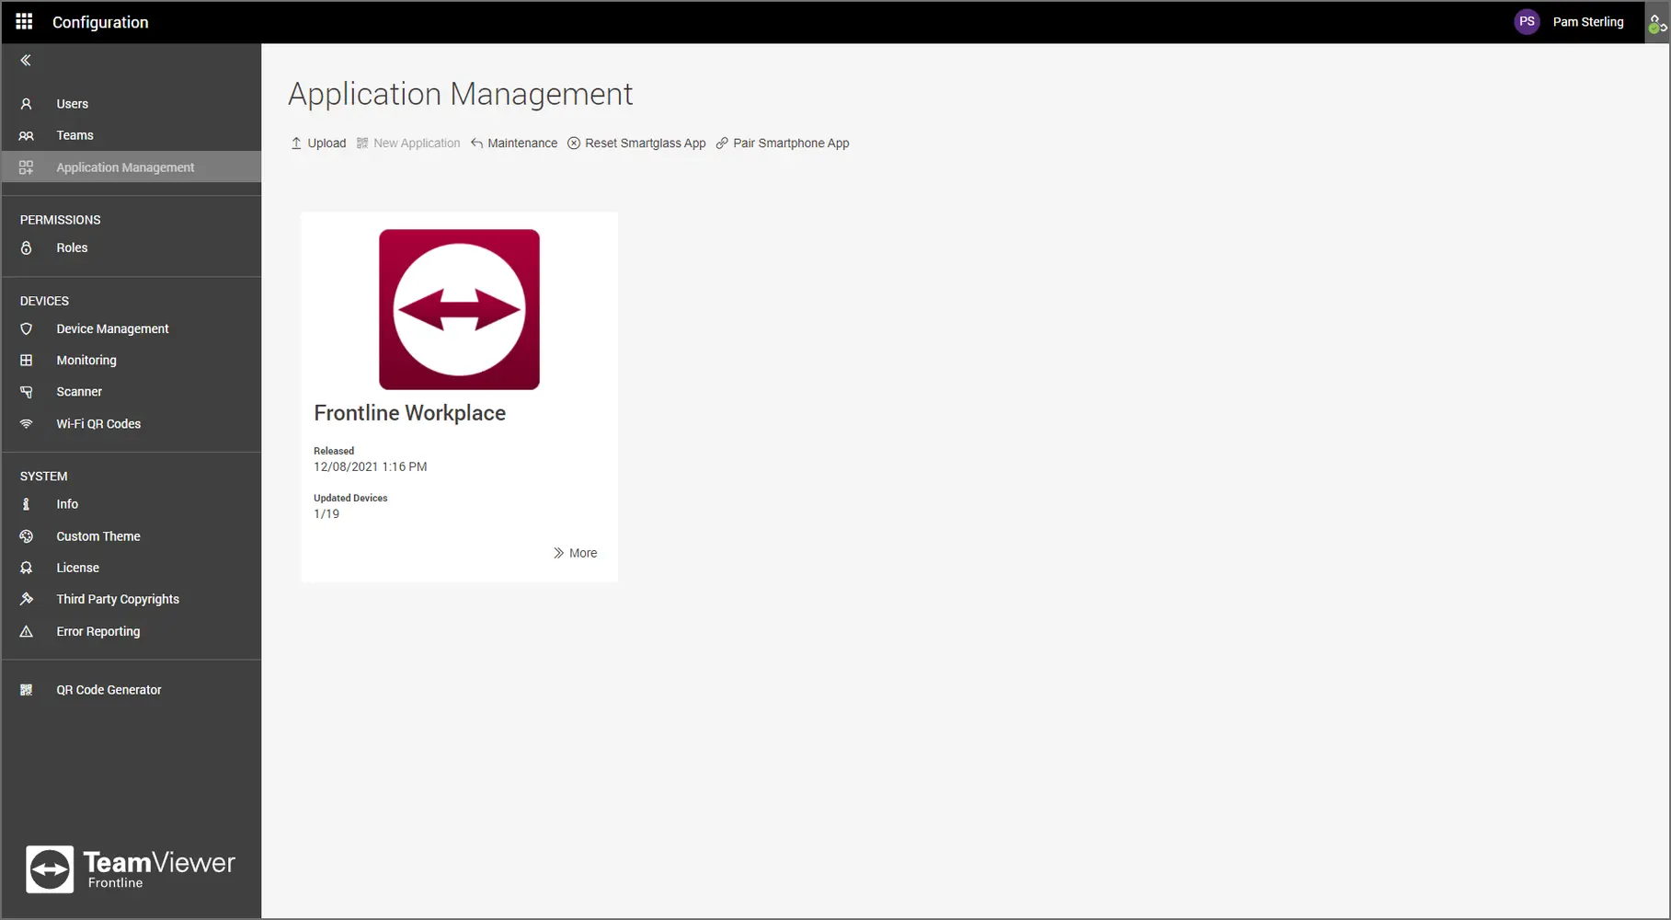Open the Monitoring page

[132, 360]
